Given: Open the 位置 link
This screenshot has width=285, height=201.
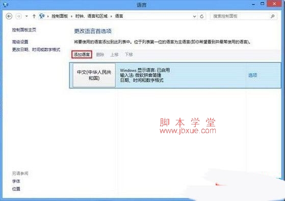Looking at the screenshot, I should click(x=16, y=189).
